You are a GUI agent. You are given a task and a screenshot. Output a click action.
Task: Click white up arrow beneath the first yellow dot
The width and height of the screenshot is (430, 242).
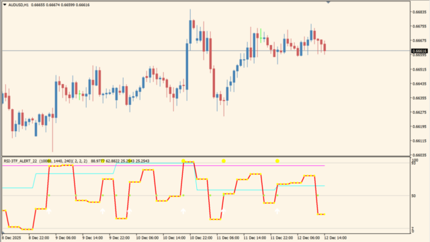click(x=183, y=210)
